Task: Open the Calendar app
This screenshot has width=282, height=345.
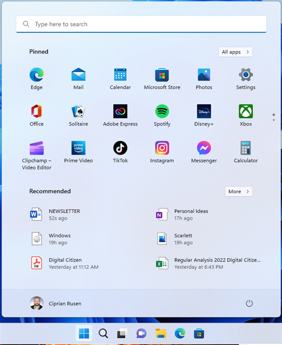Action: click(x=120, y=79)
